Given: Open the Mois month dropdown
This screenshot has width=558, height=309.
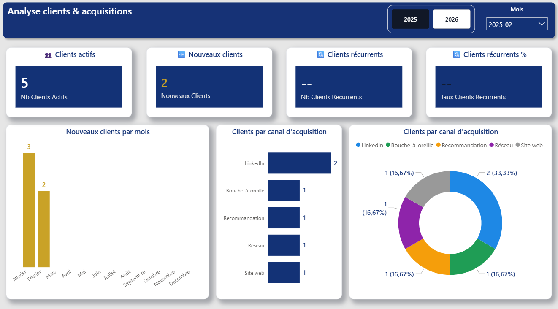Looking at the screenshot, I should (517, 24).
